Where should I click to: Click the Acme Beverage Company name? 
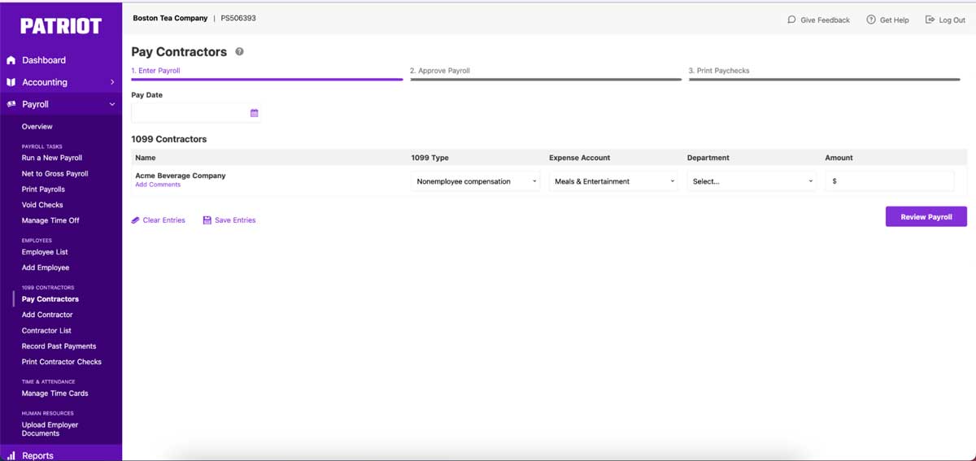pyautogui.click(x=181, y=176)
